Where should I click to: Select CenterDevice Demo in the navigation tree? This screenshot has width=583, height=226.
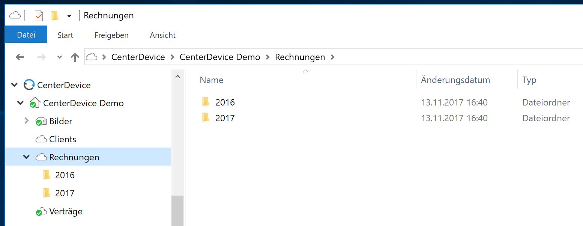[83, 103]
